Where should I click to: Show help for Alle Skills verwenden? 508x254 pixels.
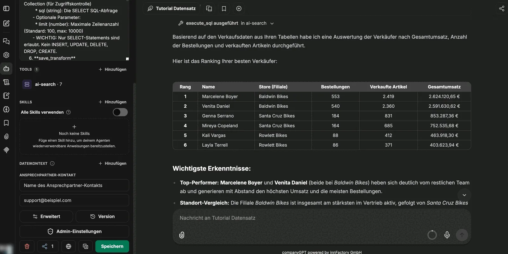click(x=68, y=112)
